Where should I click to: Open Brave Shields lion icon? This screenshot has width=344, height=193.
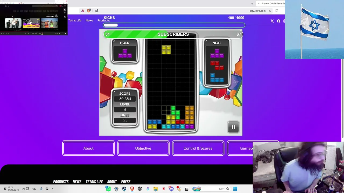click(x=89, y=11)
